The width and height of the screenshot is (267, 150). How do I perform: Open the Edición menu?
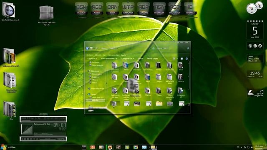coord(98,55)
